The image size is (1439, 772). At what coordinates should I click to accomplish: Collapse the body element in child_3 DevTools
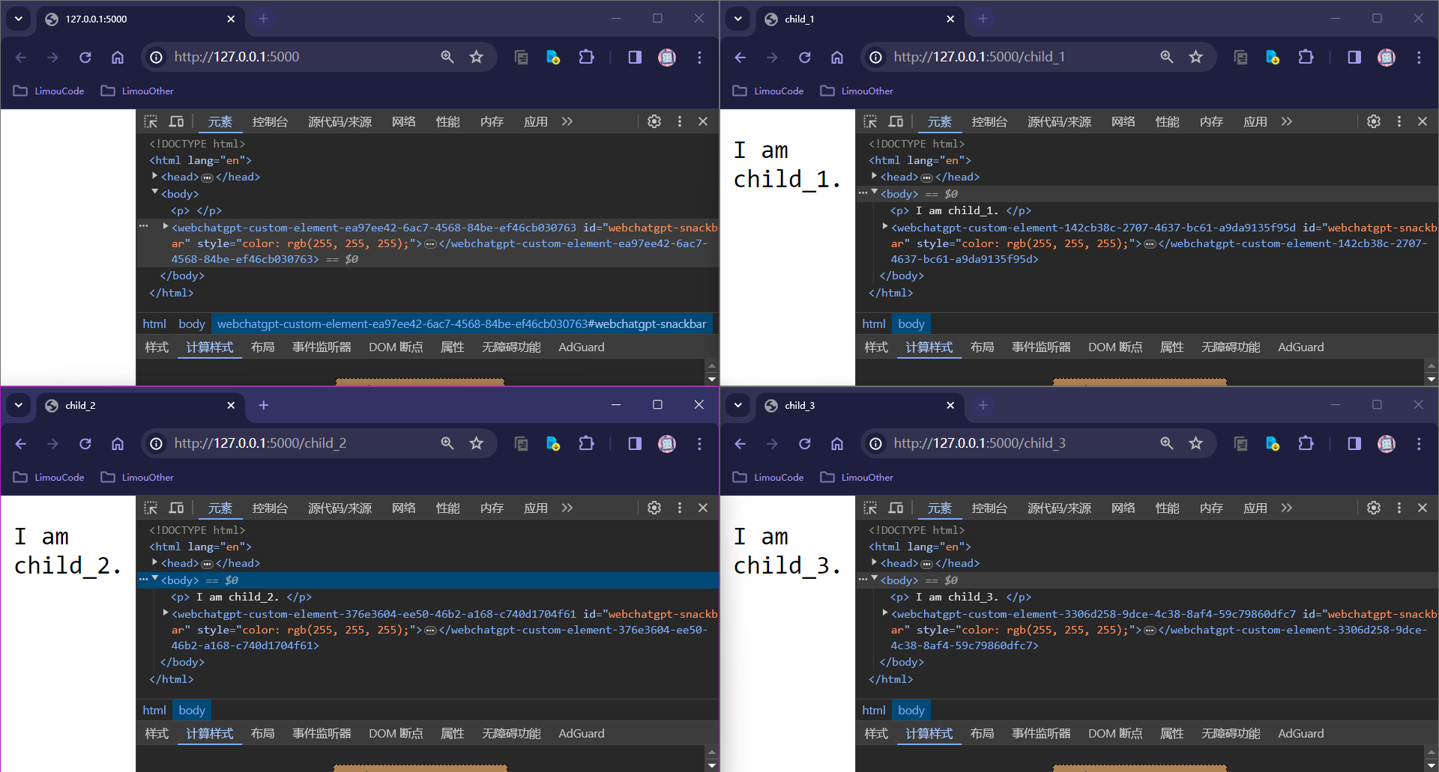tap(874, 579)
